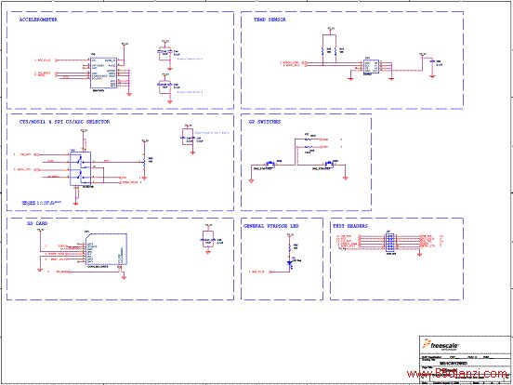Click the Freescale logo in title block
513x385 pixels.
click(441, 345)
